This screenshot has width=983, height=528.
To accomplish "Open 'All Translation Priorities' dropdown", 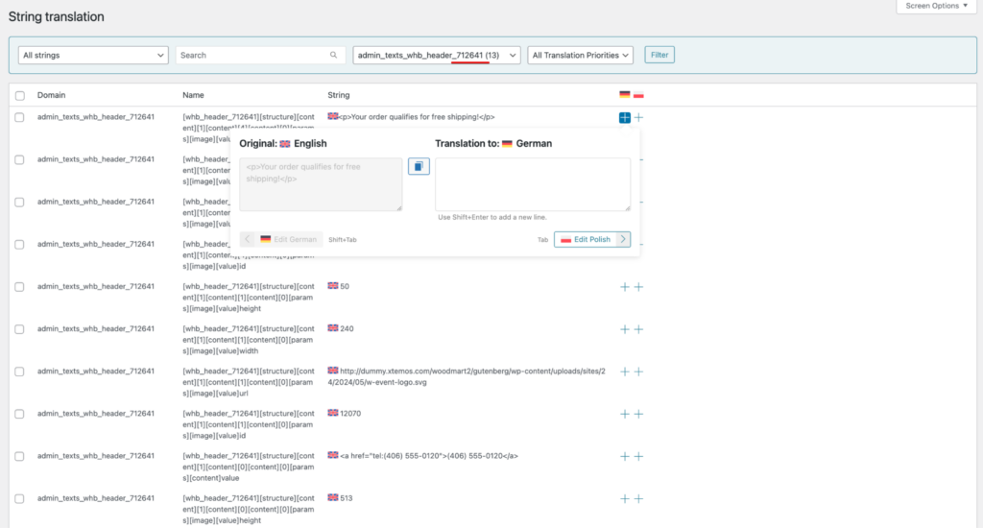I will click(x=581, y=55).
